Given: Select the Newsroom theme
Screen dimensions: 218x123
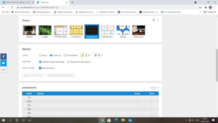Looking at the screenshot, I should 139,31.
